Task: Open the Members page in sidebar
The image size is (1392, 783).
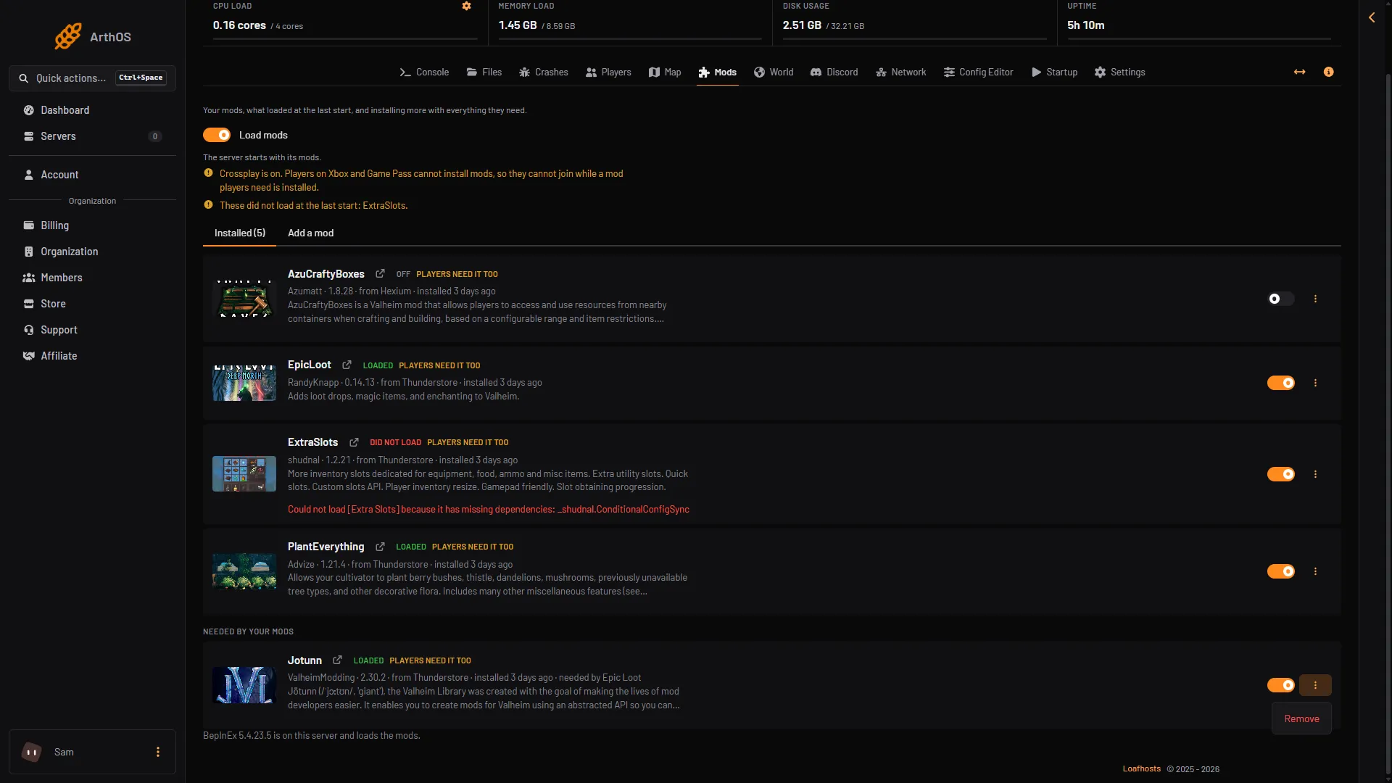Action: 93,278
